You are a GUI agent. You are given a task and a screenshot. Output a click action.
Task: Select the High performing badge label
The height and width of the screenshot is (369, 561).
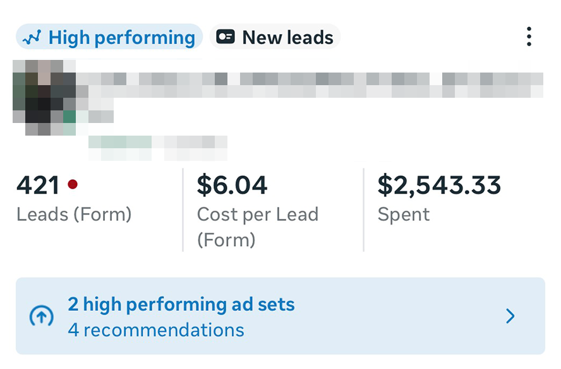click(121, 37)
